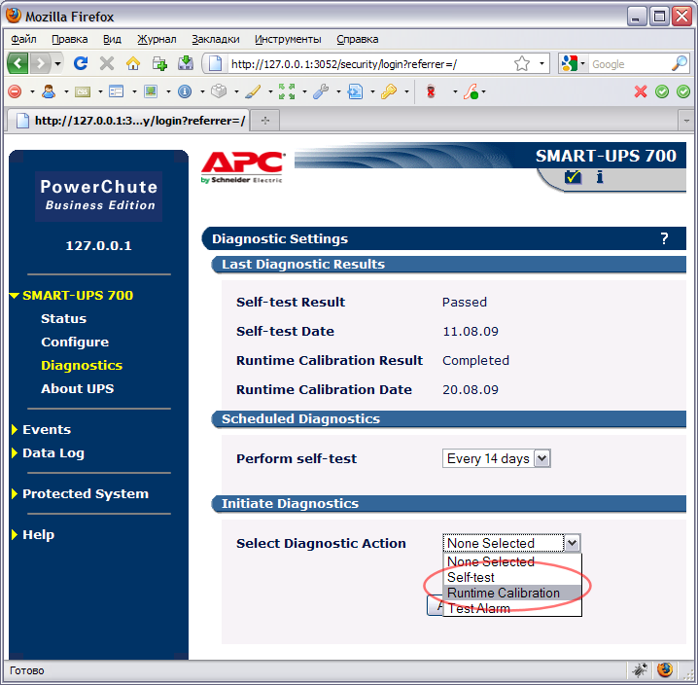The width and height of the screenshot is (698, 685).
Task: Choose 'Runtime Calibration' from dropdown list
Action: pyautogui.click(x=512, y=593)
